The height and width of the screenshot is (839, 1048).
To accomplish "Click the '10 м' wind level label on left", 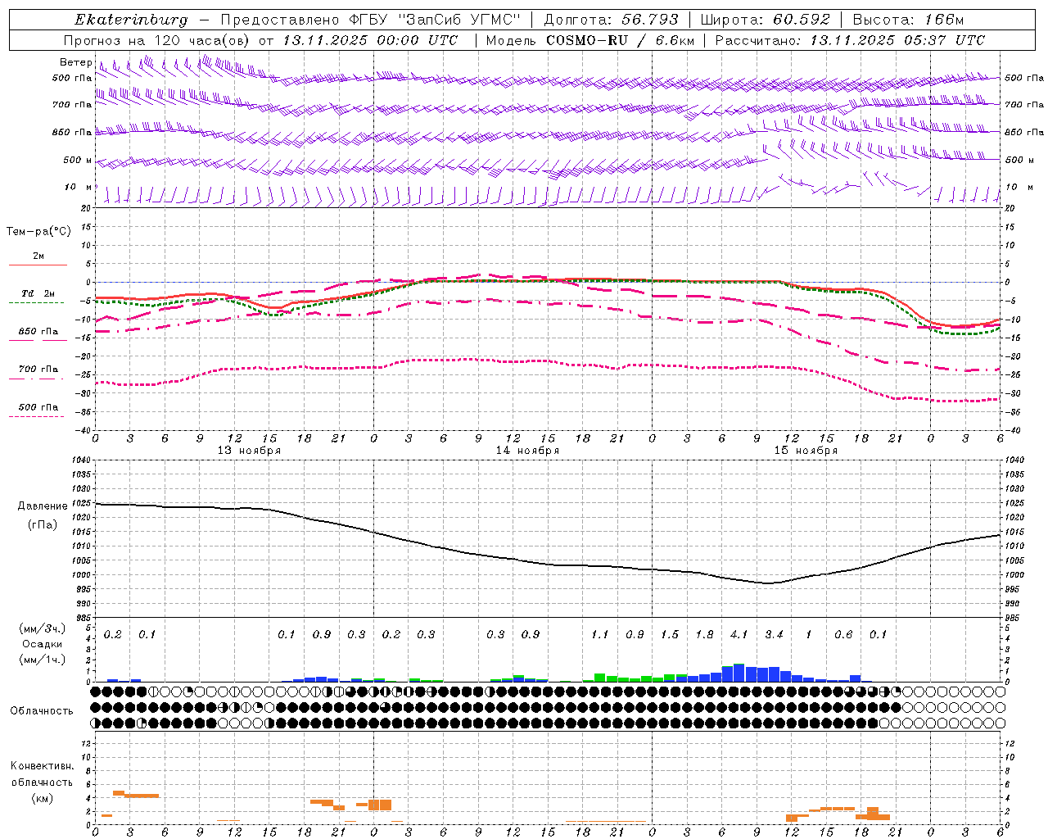I will (x=78, y=187).
